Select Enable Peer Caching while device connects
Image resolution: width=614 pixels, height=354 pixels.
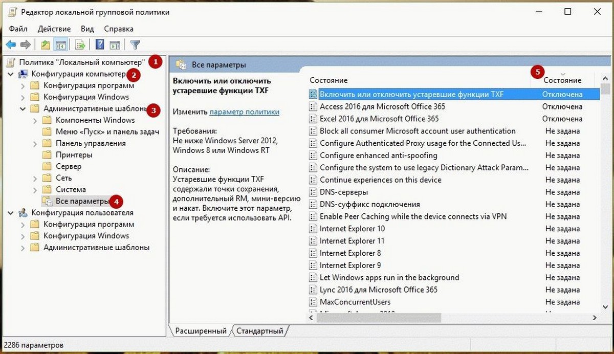click(x=413, y=216)
